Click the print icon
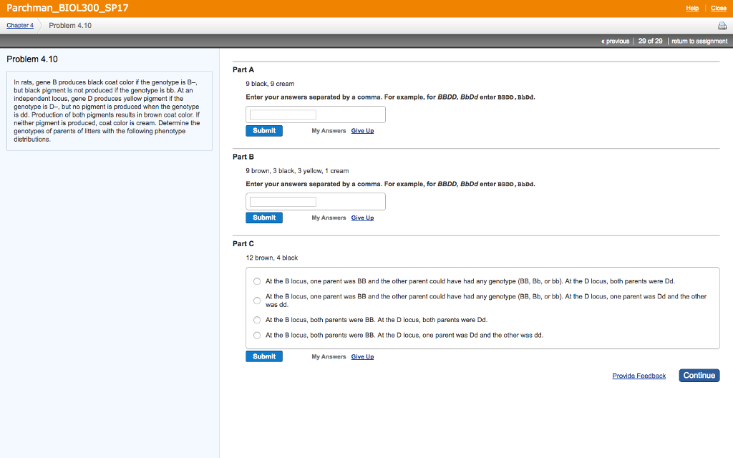The width and height of the screenshot is (733, 458). [722, 26]
